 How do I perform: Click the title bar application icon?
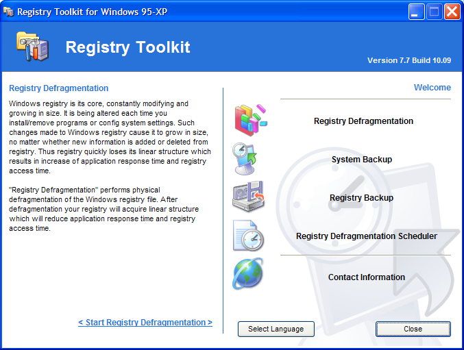pos(9,12)
